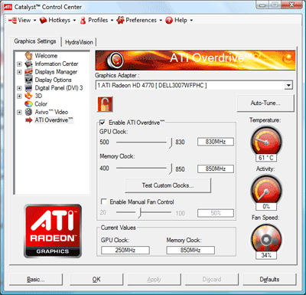Click the 61 °C temperature readout
The width and height of the screenshot is (306, 295).
tap(266, 158)
